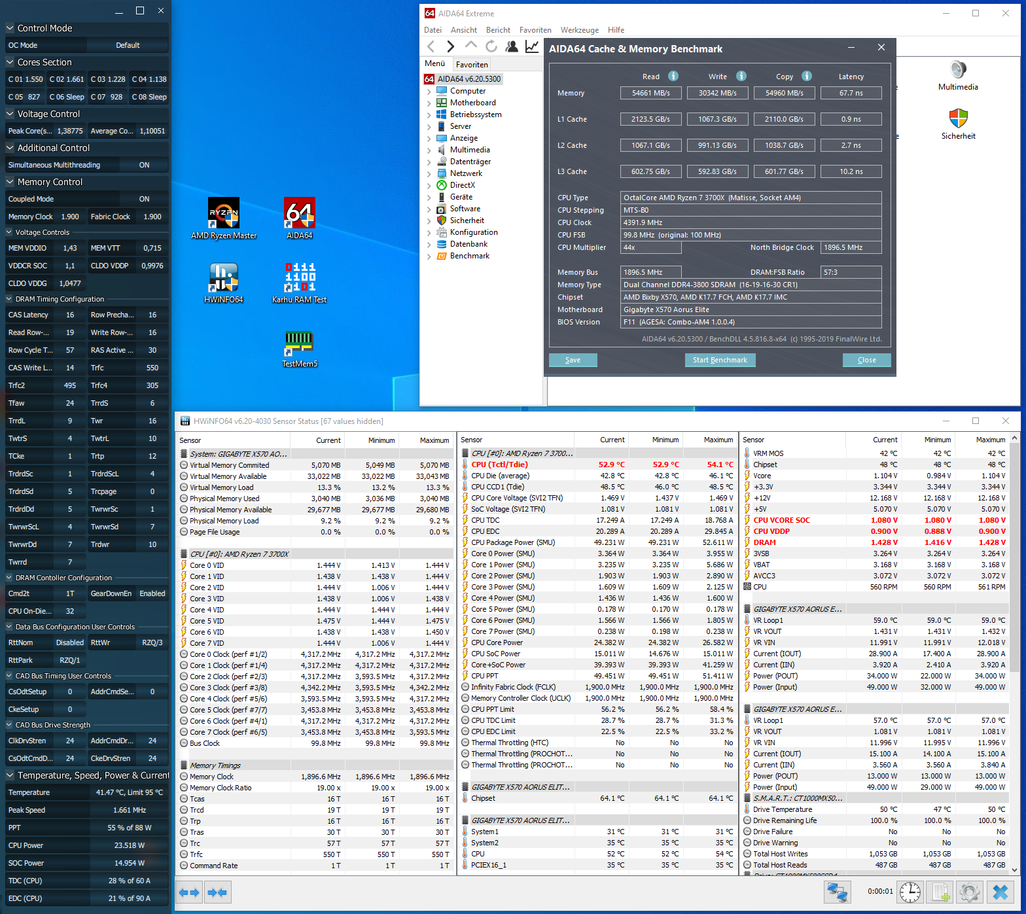Viewport: 1026px width, 914px height.
Task: Go up one level in AIDA64 toolbar
Action: pyautogui.click(x=471, y=45)
